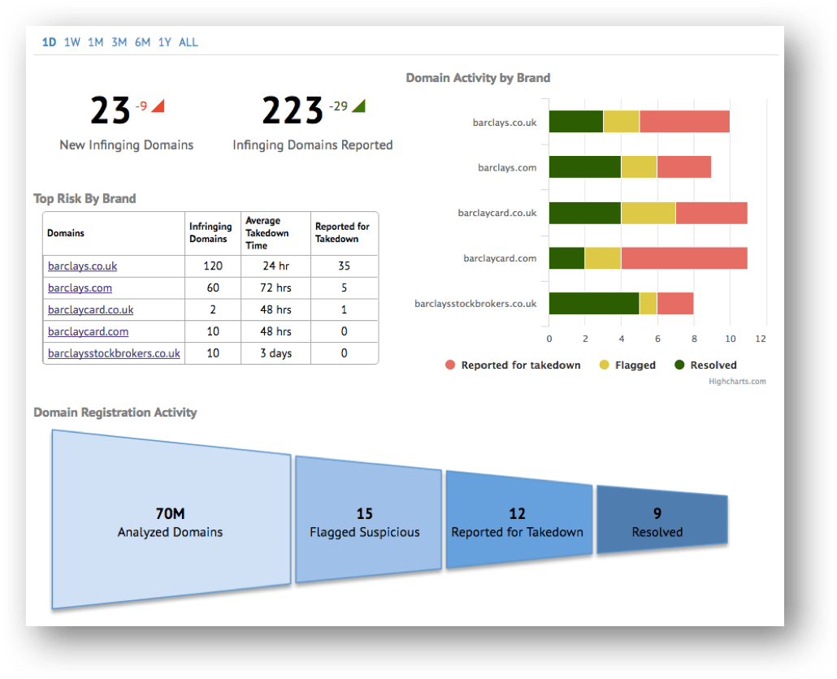Open the barclays.com link in the table

click(80, 288)
